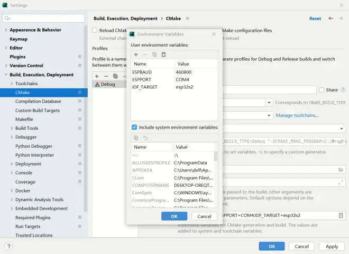Open Toolchain dropdown arrow
Viewport: 349px width, 254px height.
269,115
